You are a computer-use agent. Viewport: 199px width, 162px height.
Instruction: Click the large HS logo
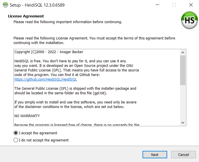click(x=190, y=20)
